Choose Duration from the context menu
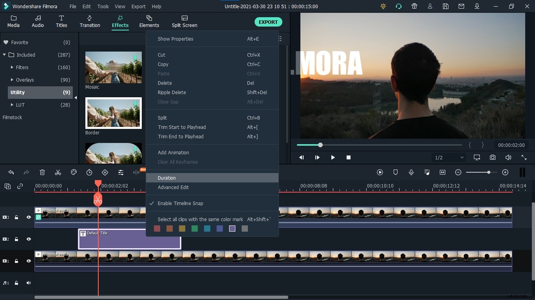The image size is (535, 300). [x=167, y=178]
